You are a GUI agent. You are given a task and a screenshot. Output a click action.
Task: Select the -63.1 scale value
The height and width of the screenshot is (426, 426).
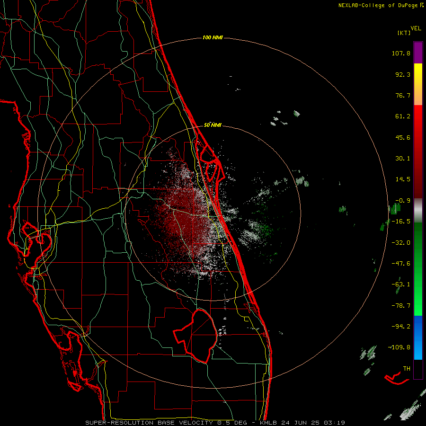point(401,284)
